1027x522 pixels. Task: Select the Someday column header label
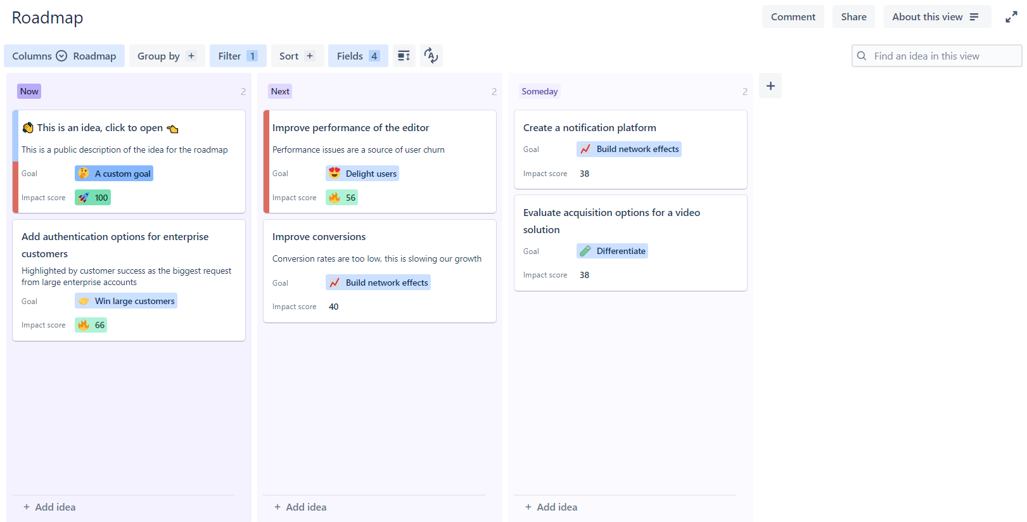click(539, 91)
